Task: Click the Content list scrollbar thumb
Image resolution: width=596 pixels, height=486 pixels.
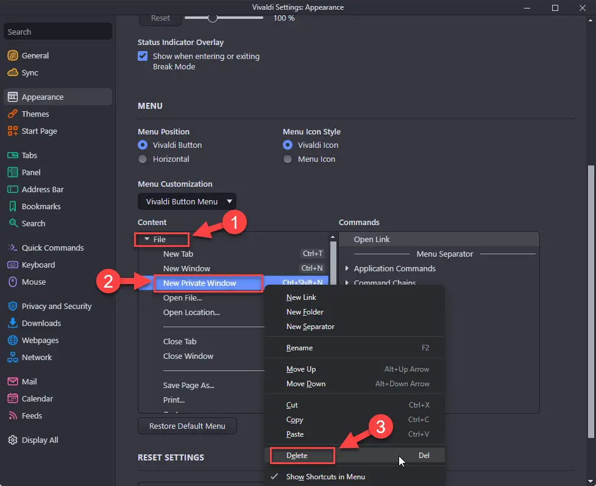Action: [333, 263]
